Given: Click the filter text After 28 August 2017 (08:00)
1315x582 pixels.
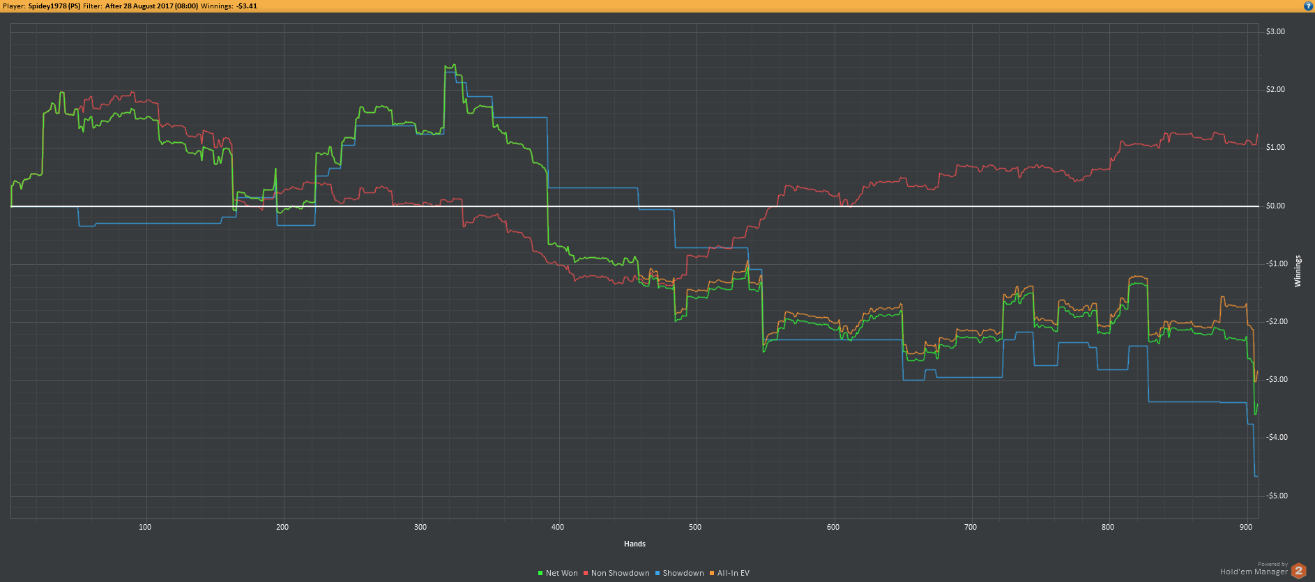Looking at the screenshot, I should pyautogui.click(x=151, y=6).
